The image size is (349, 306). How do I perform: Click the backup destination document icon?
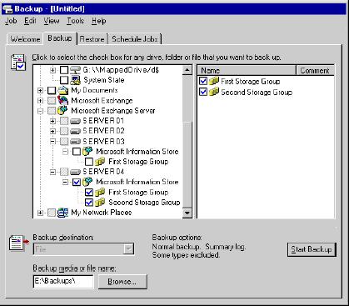point(19,243)
